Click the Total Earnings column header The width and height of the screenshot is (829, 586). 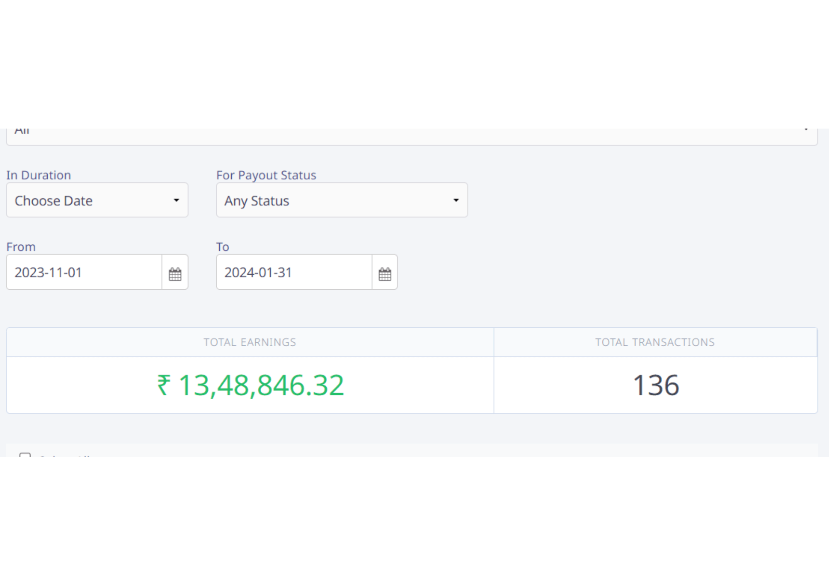click(250, 342)
